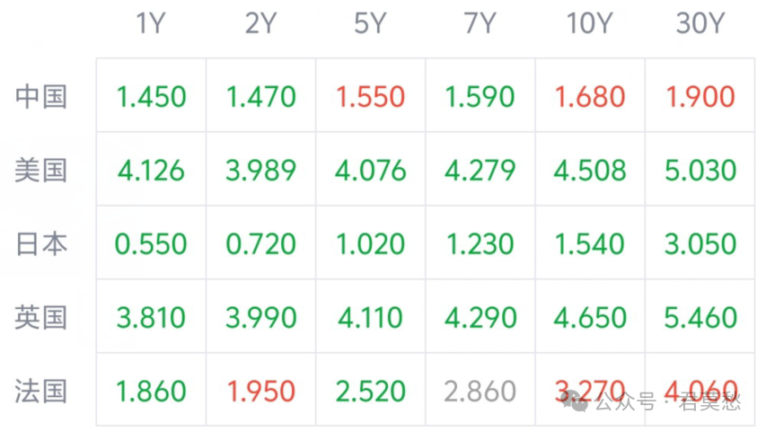Viewport: 766px width, 432px height.
Task: Click China's 10Y yield value 1.680
Action: (x=590, y=96)
